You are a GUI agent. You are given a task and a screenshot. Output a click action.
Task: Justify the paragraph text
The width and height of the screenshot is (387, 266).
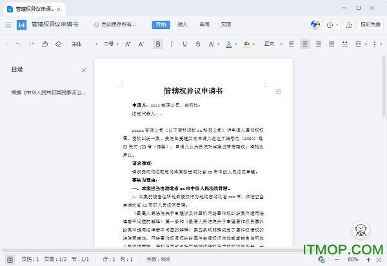(x=332, y=44)
